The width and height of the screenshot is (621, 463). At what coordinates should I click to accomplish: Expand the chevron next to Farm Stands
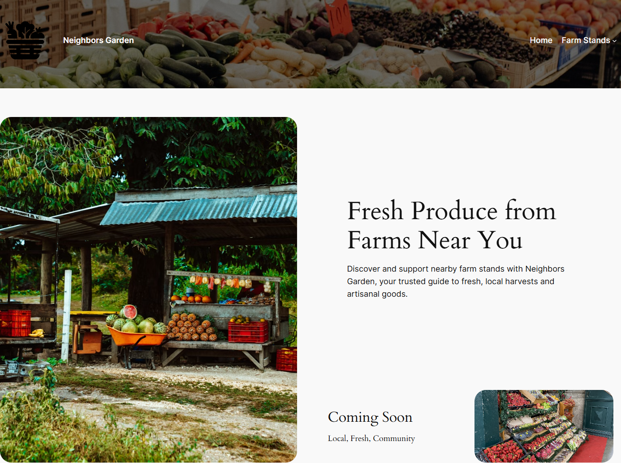[614, 41]
